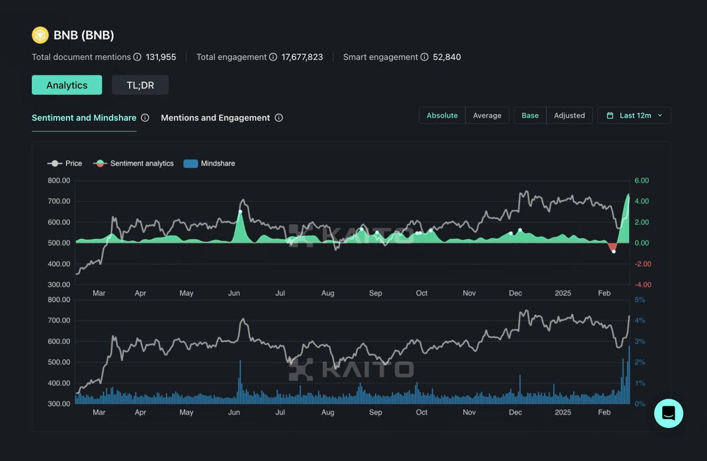Hide the Price series via its legend
Screen dimensions: 707x461
tap(65, 163)
